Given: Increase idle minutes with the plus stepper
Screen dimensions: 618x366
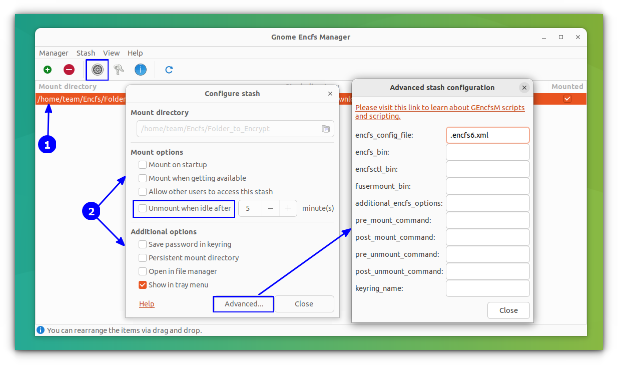Looking at the screenshot, I should pos(288,208).
